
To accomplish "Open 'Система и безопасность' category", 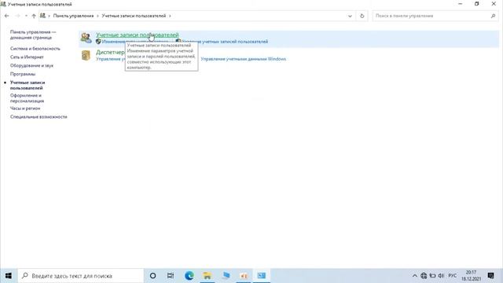I will click(35, 49).
